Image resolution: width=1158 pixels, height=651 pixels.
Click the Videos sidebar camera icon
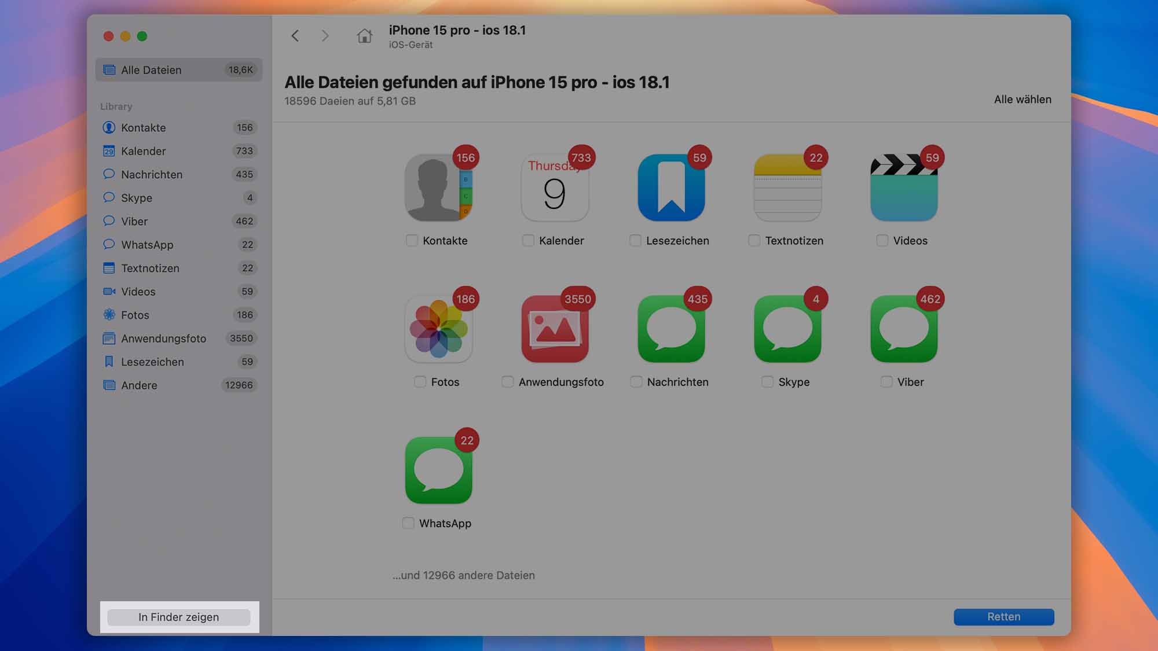[109, 292]
